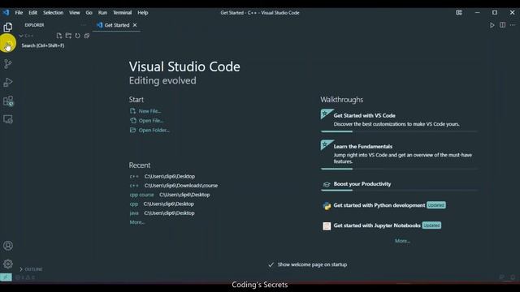The width and height of the screenshot is (520, 292).
Task: Open the Selection menu
Action: point(53,13)
